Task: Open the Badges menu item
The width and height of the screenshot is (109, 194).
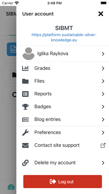Action: 63,107
